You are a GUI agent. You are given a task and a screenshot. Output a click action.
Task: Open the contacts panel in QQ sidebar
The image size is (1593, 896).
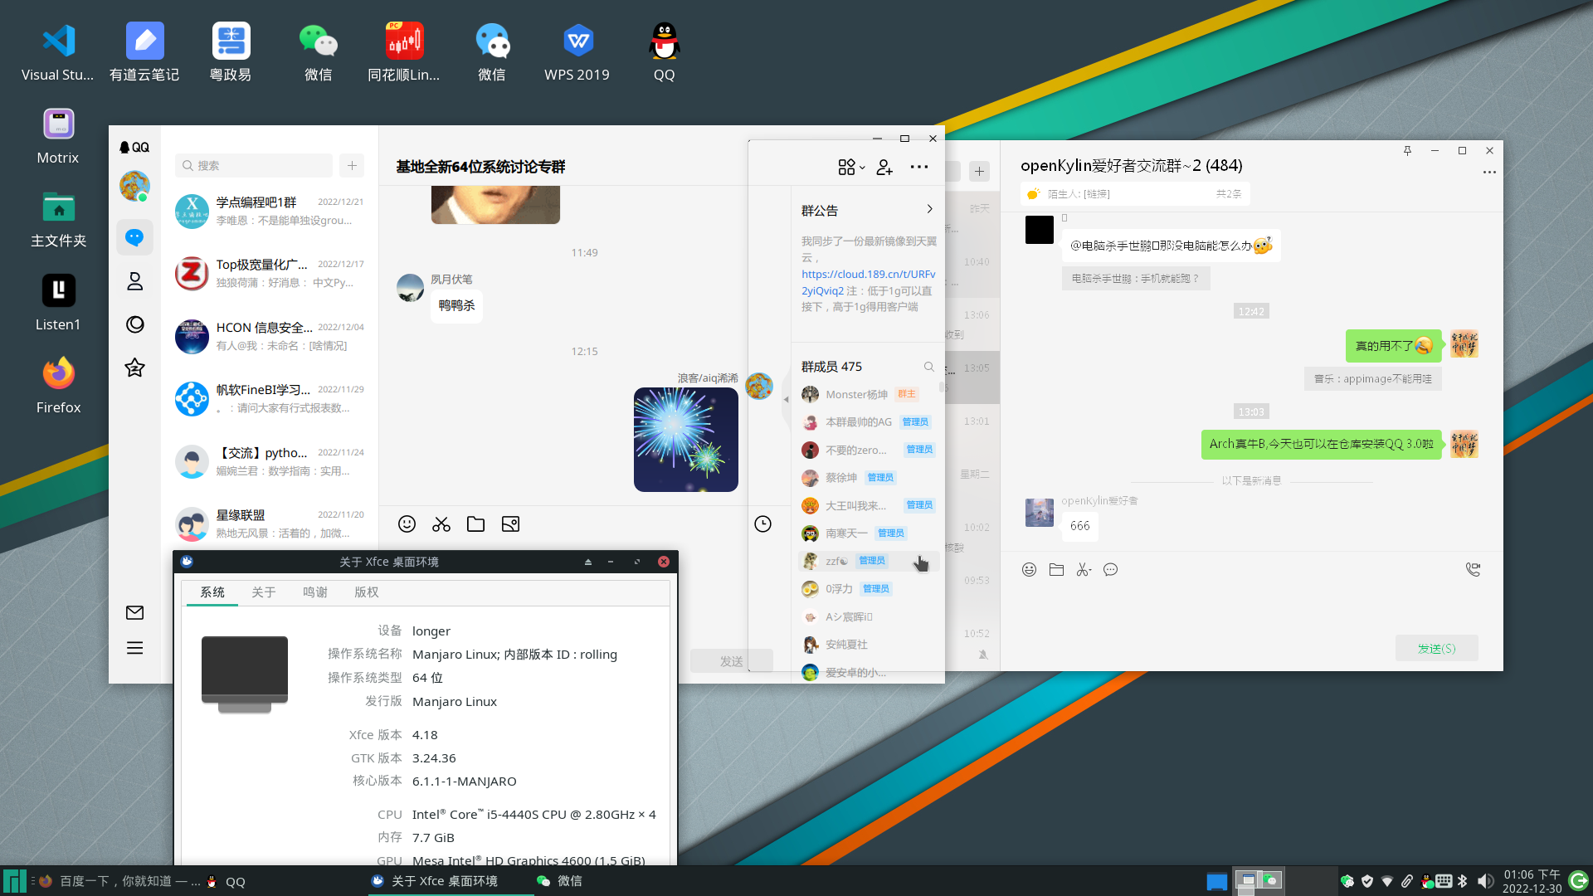click(x=134, y=281)
